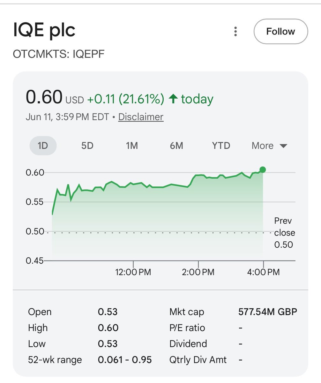Follow IQE plc stock
Image resolution: width=321 pixels, height=383 pixels.
[x=281, y=31]
